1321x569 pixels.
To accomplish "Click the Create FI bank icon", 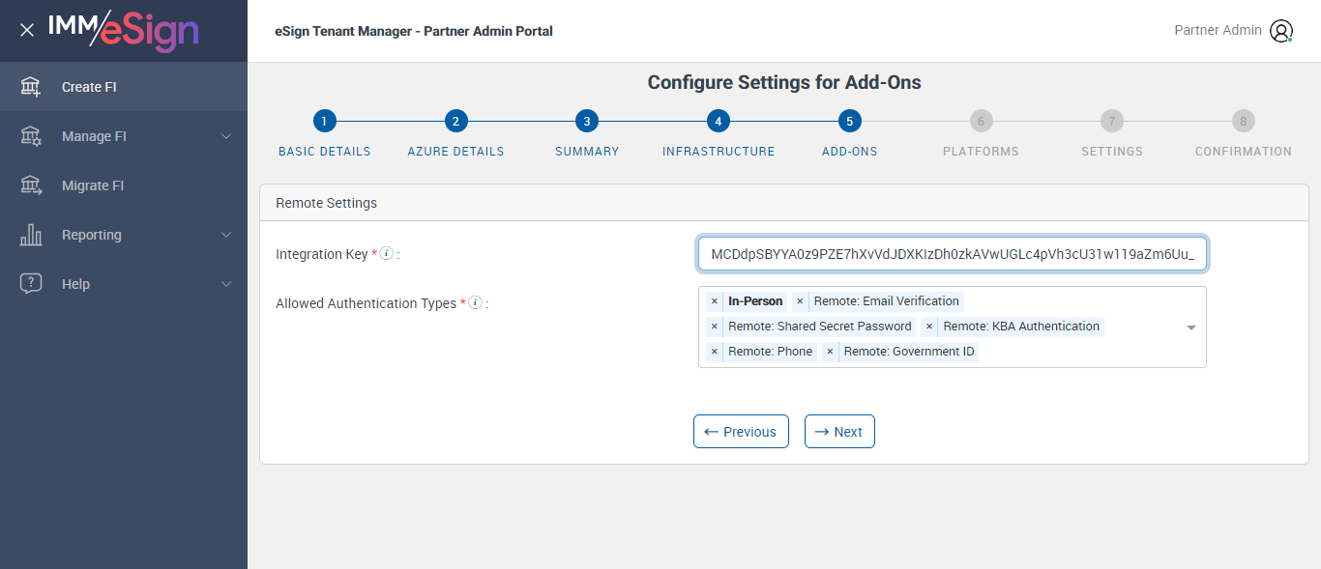I will (x=31, y=87).
